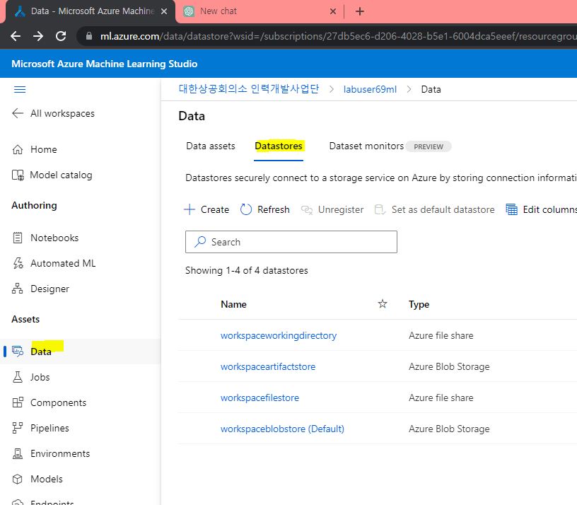
Task: Click the Components icon in sidebar
Action: (18, 402)
